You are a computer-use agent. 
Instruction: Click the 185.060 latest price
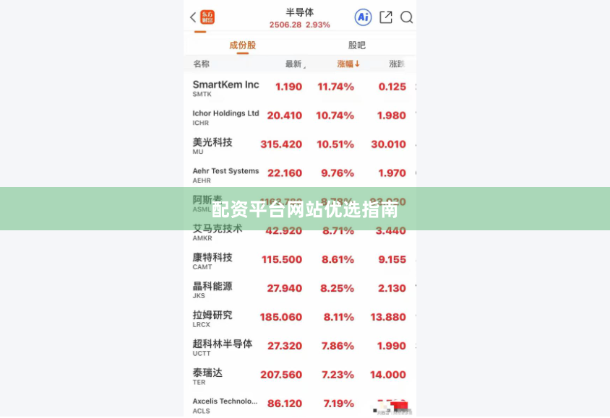281,317
